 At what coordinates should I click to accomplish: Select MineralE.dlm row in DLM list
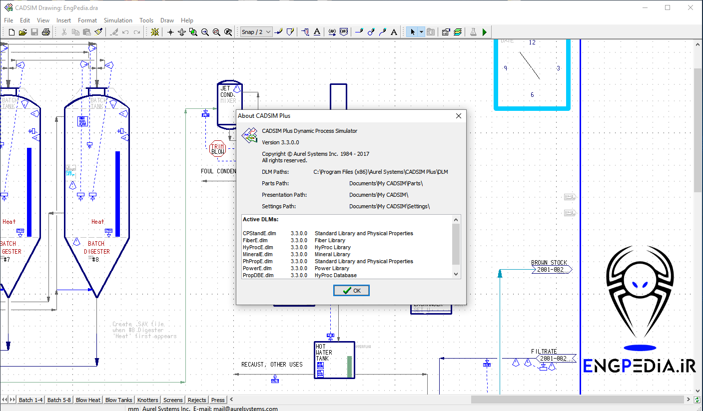click(x=296, y=254)
